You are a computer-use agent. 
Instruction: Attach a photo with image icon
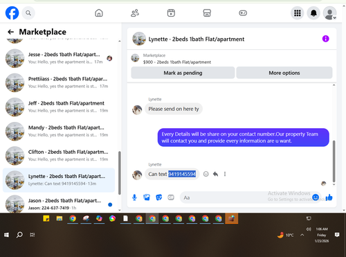[147, 197]
